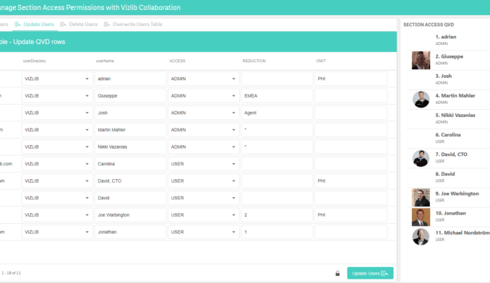Click the REDUCTION column header
Image resolution: width=490 pixels, height=283 pixels.
pos(254,61)
